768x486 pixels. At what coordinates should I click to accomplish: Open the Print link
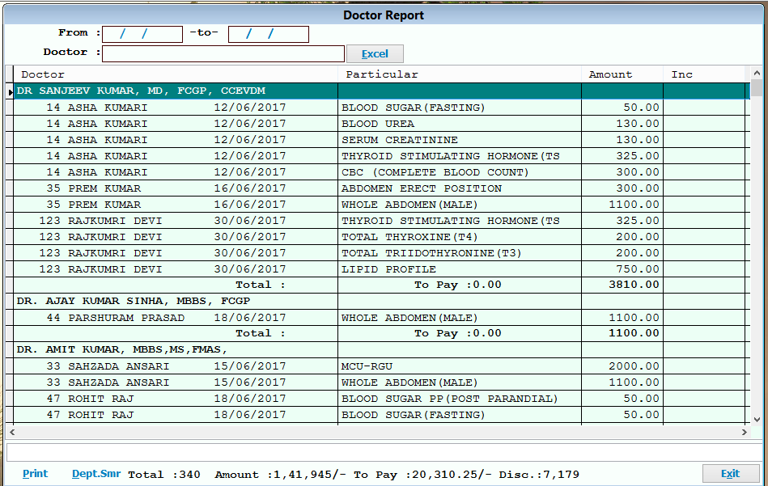[35, 473]
